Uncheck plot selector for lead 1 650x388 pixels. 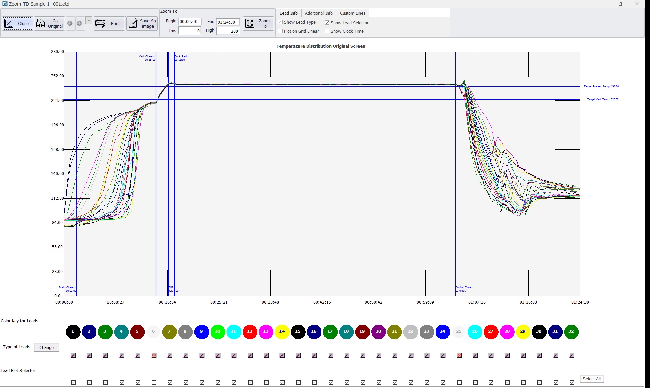click(74, 382)
